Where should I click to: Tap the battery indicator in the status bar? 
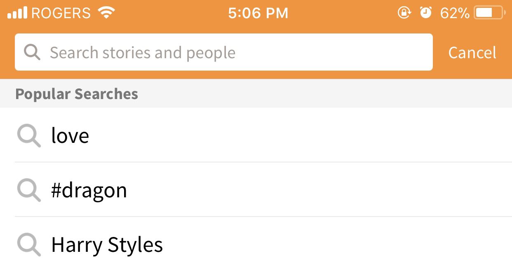(489, 12)
